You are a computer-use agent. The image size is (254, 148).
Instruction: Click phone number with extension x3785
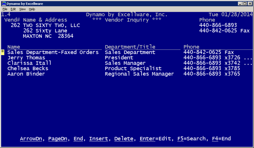tap(212, 68)
